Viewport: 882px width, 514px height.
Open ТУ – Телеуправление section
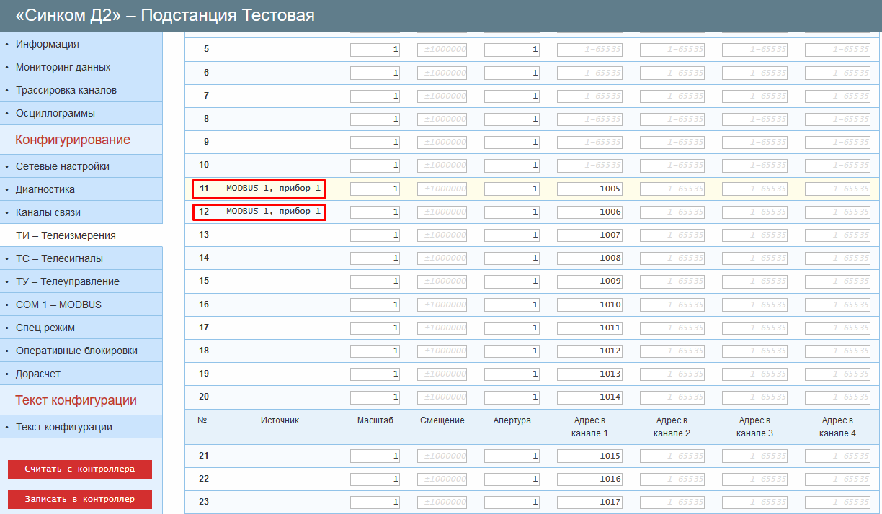pos(68,281)
